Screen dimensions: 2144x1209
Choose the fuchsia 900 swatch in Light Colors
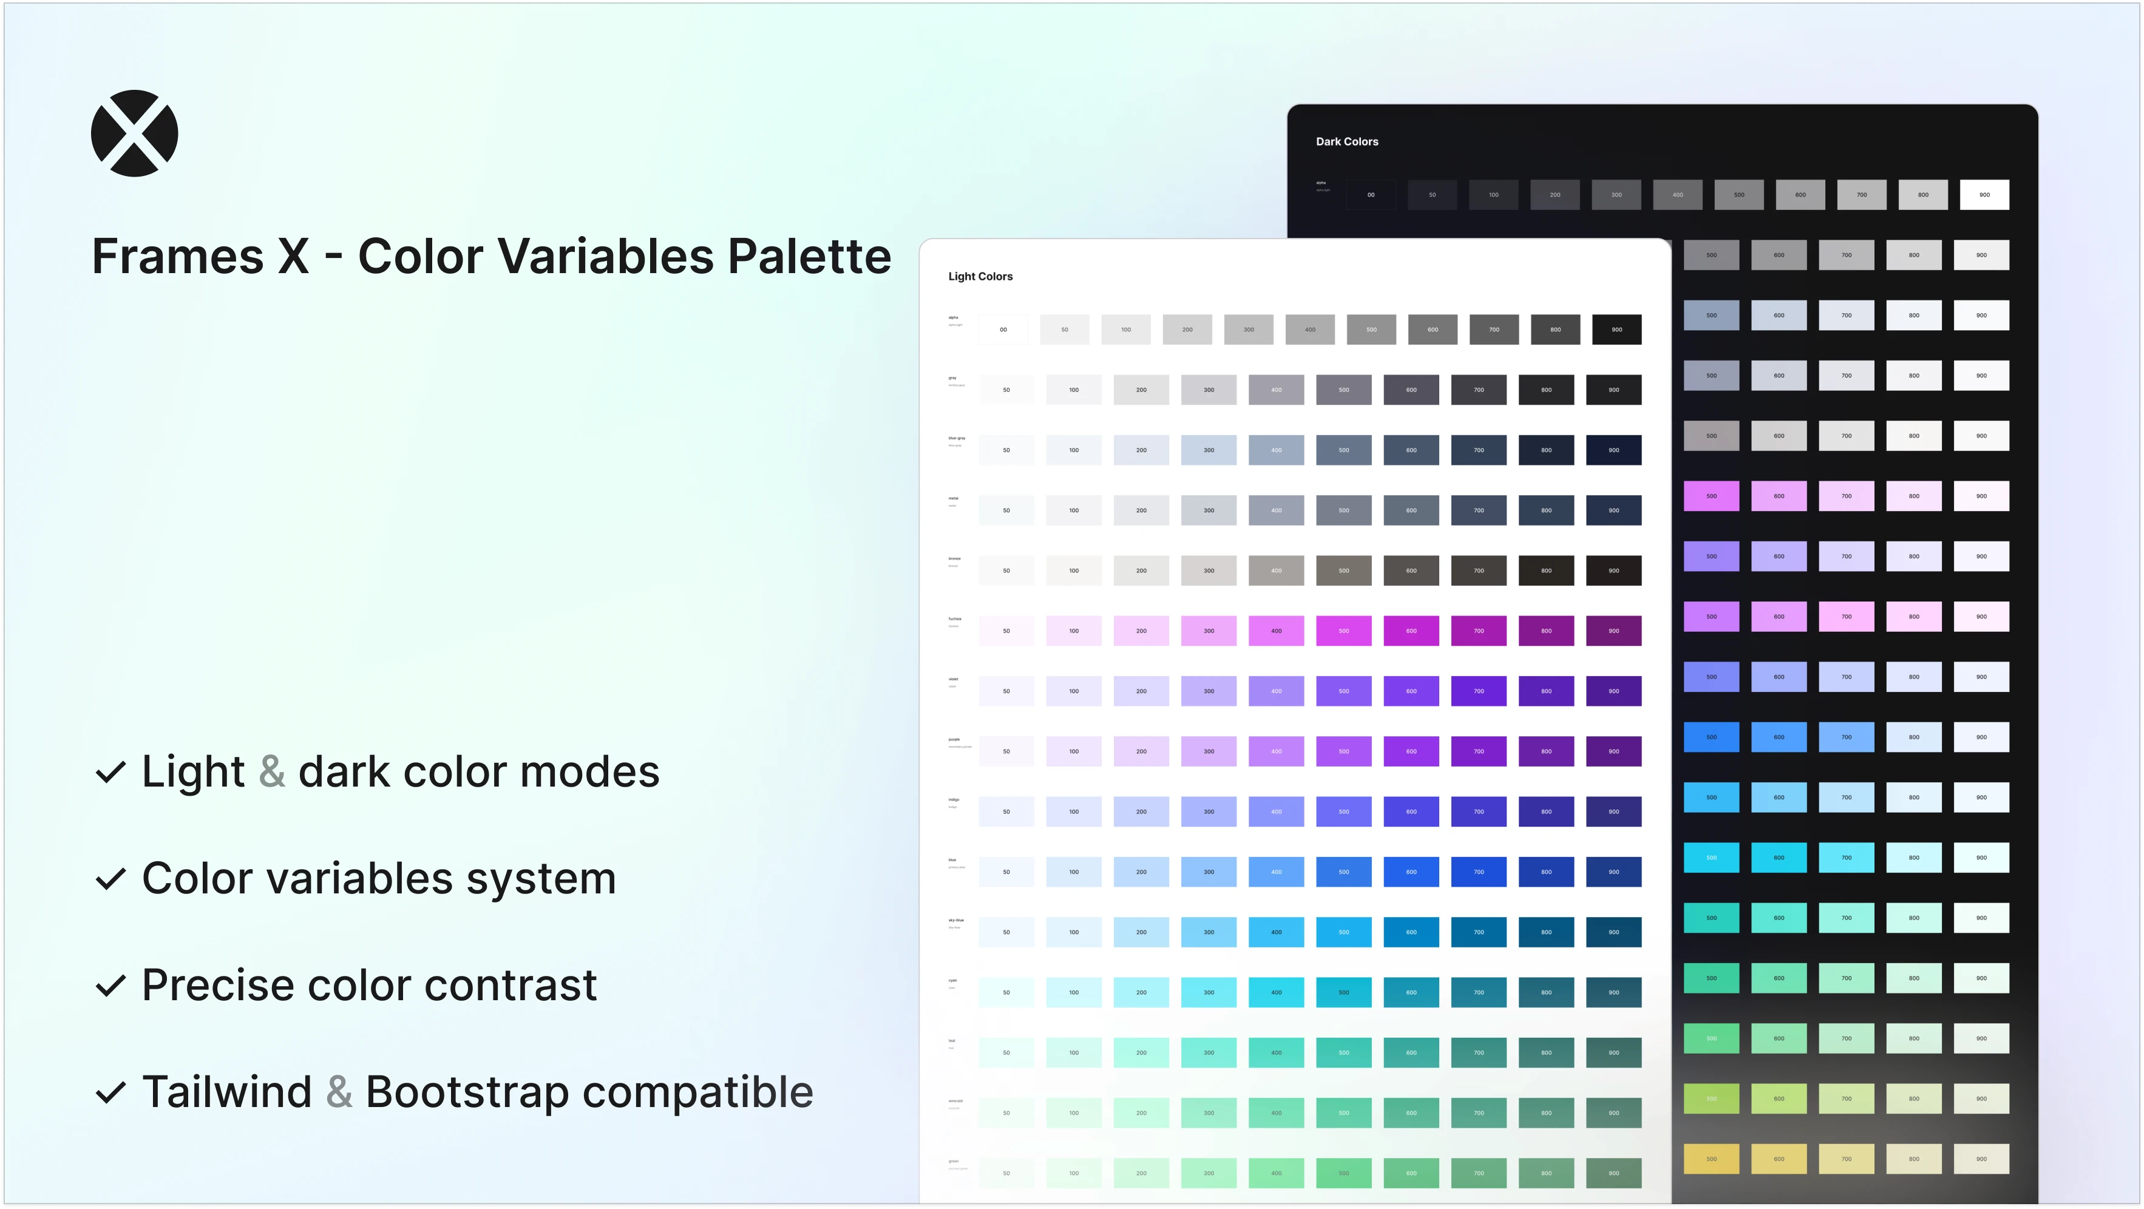[x=1614, y=631]
